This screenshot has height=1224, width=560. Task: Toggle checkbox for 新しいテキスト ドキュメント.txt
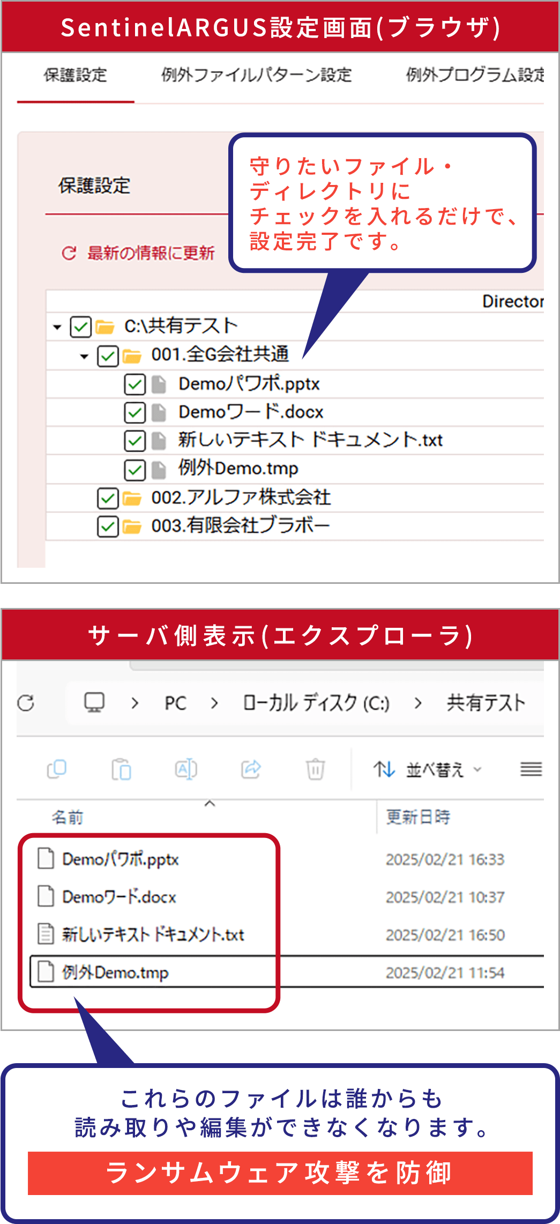[135, 441]
